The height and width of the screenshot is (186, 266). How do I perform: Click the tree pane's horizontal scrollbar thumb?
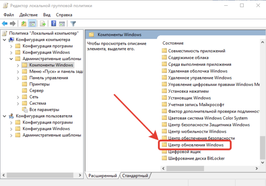[x=40, y=175]
